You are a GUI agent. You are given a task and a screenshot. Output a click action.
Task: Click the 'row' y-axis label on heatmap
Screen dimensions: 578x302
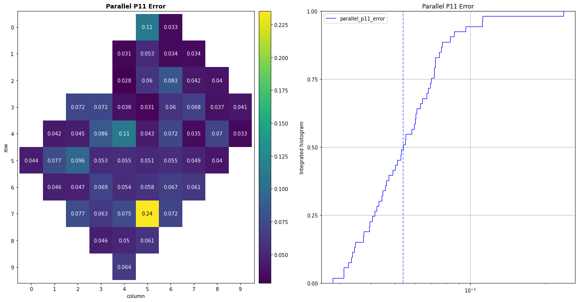click(6, 147)
